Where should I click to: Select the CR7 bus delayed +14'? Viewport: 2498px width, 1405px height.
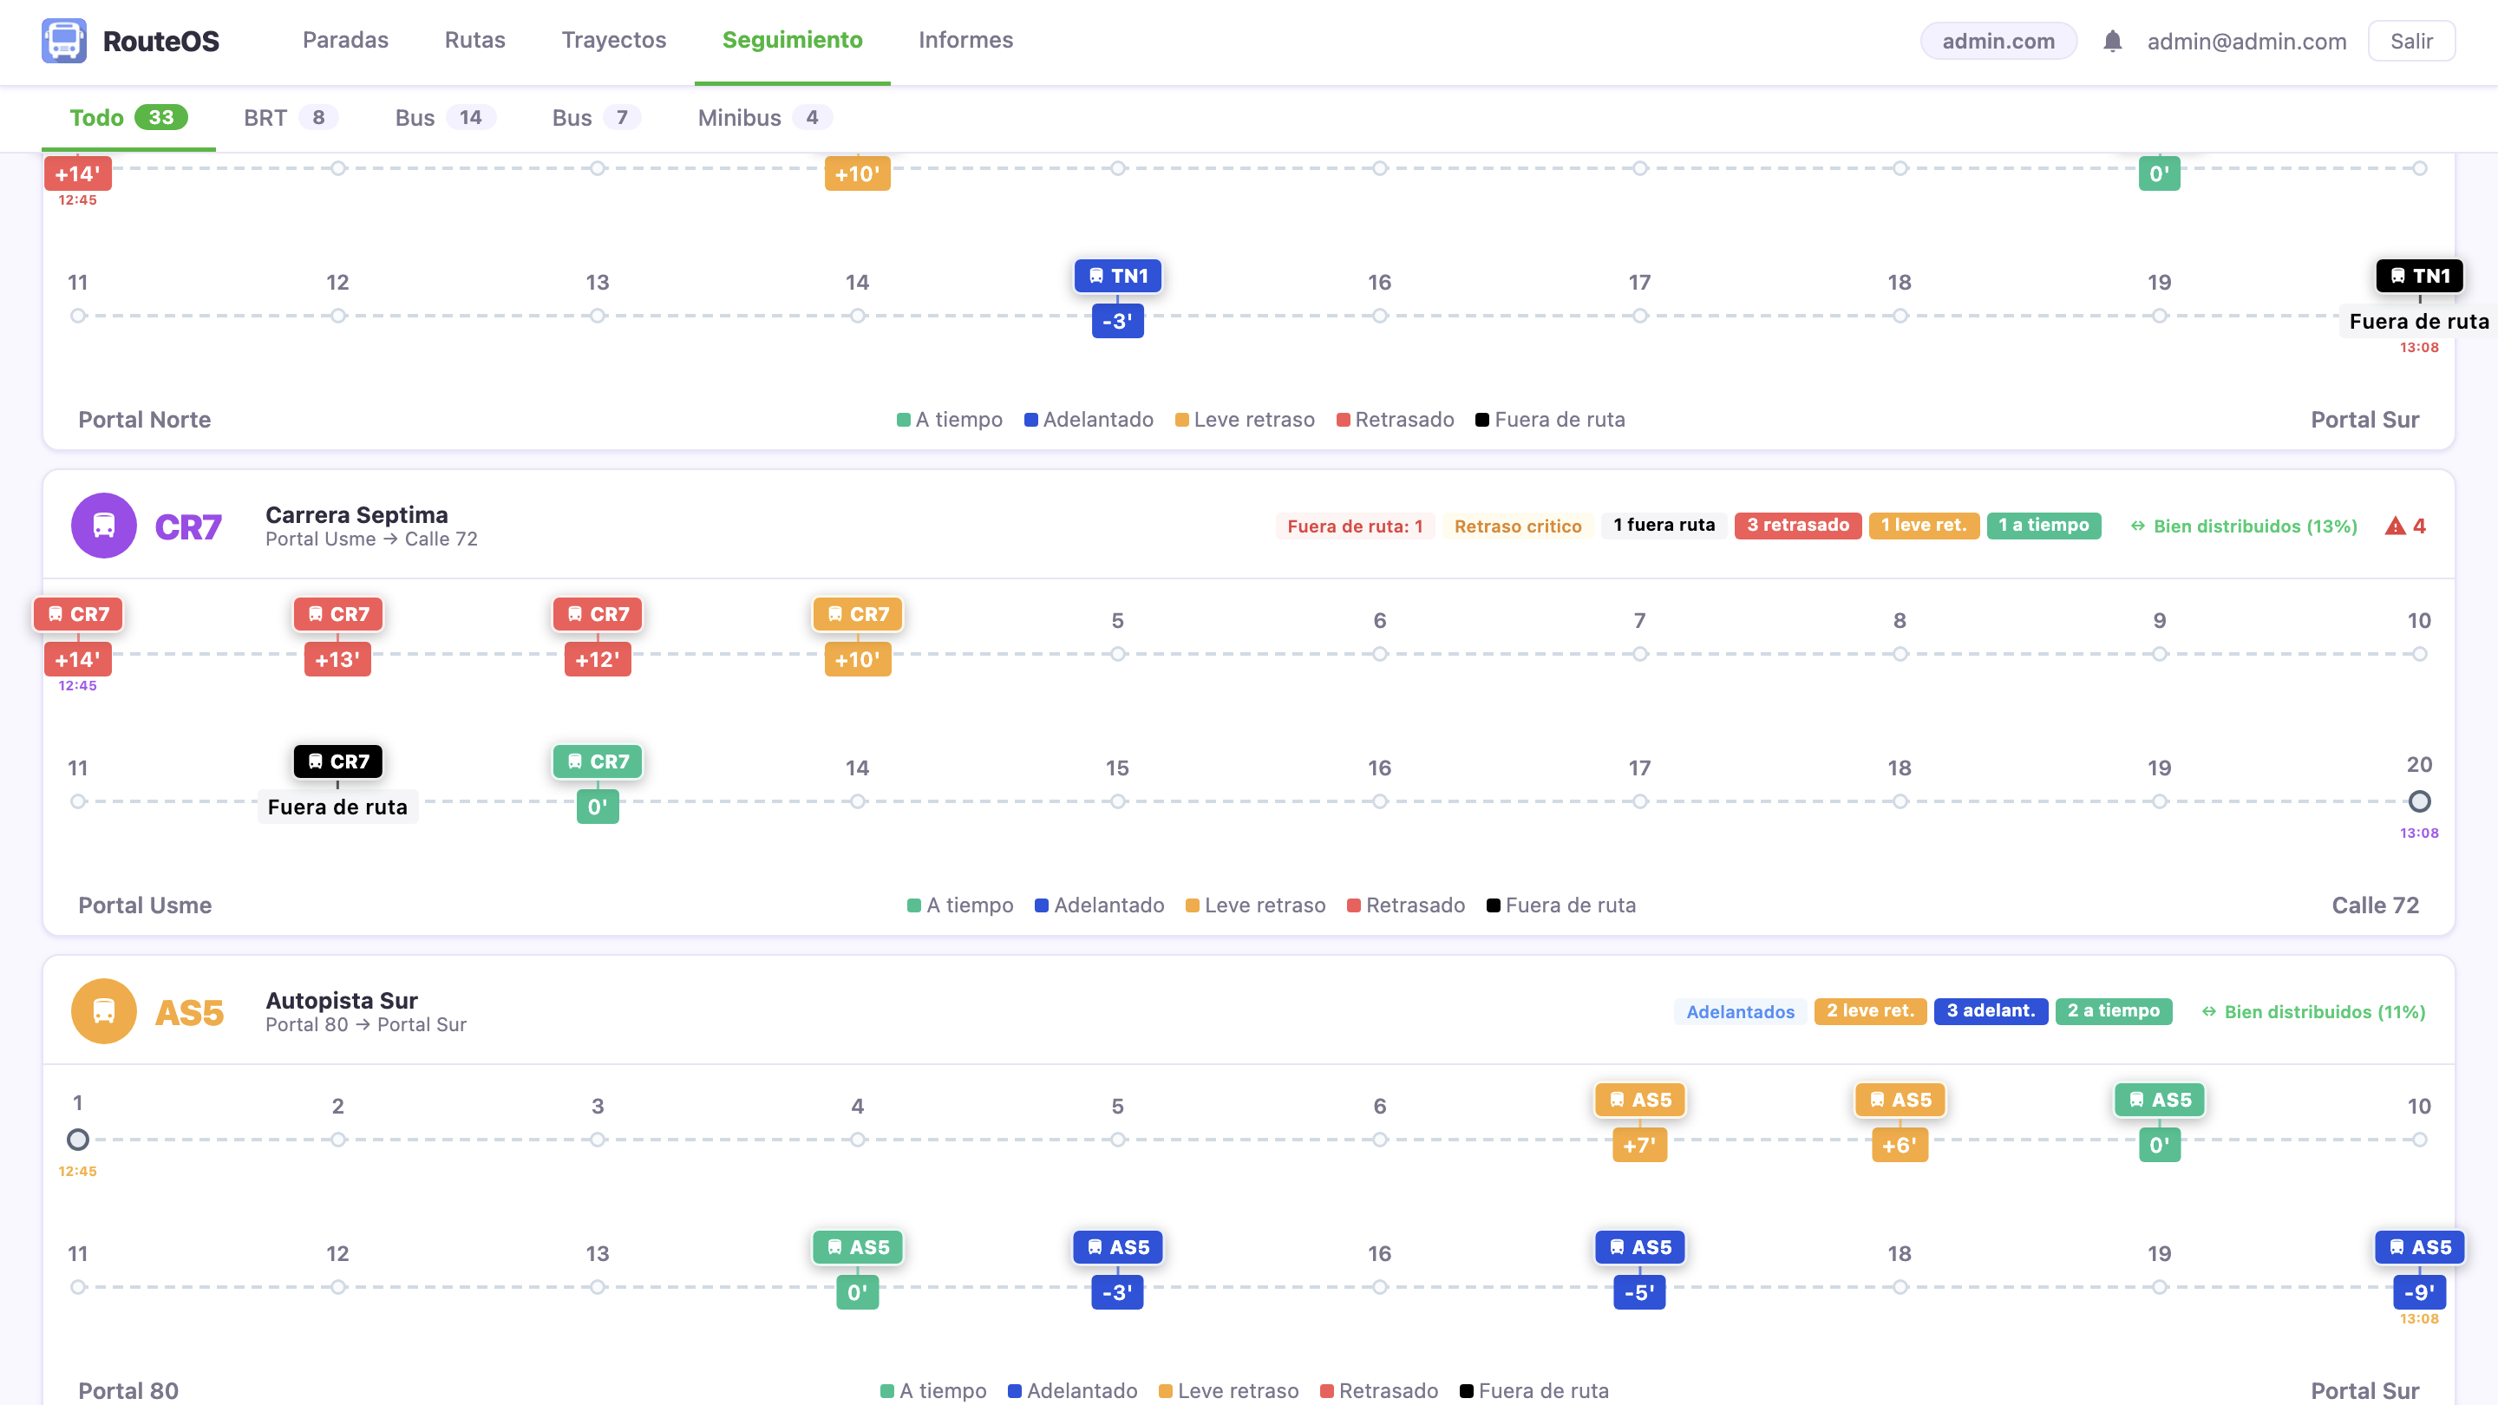point(79,614)
